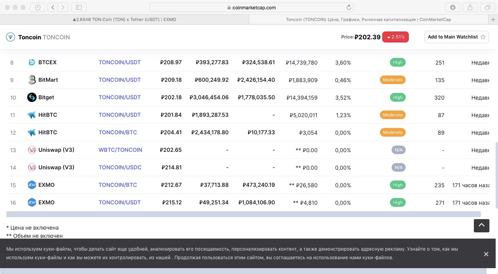Click the EXMO logo in row 16
The image size is (498, 274).
(x=32, y=202)
